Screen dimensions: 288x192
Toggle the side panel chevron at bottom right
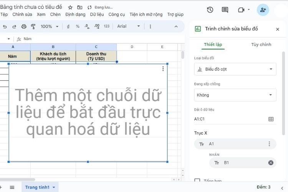point(282,188)
